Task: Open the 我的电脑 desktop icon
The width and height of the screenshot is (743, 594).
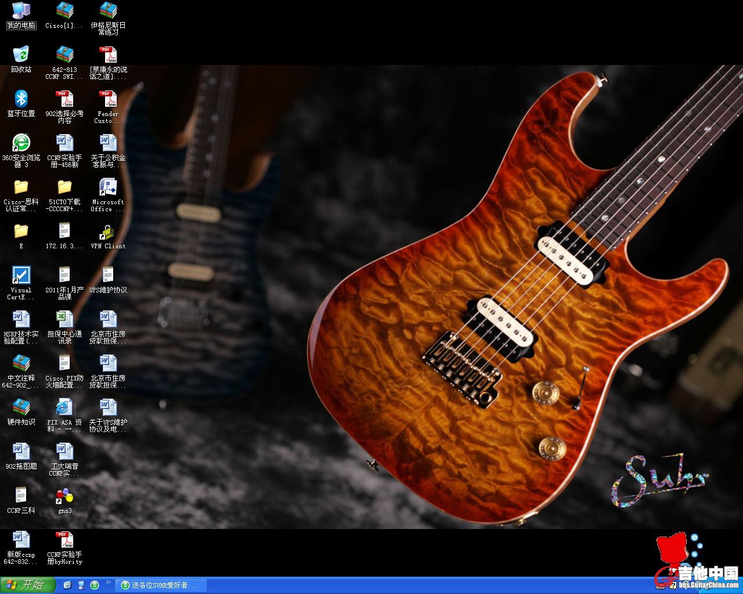Action: point(21,15)
